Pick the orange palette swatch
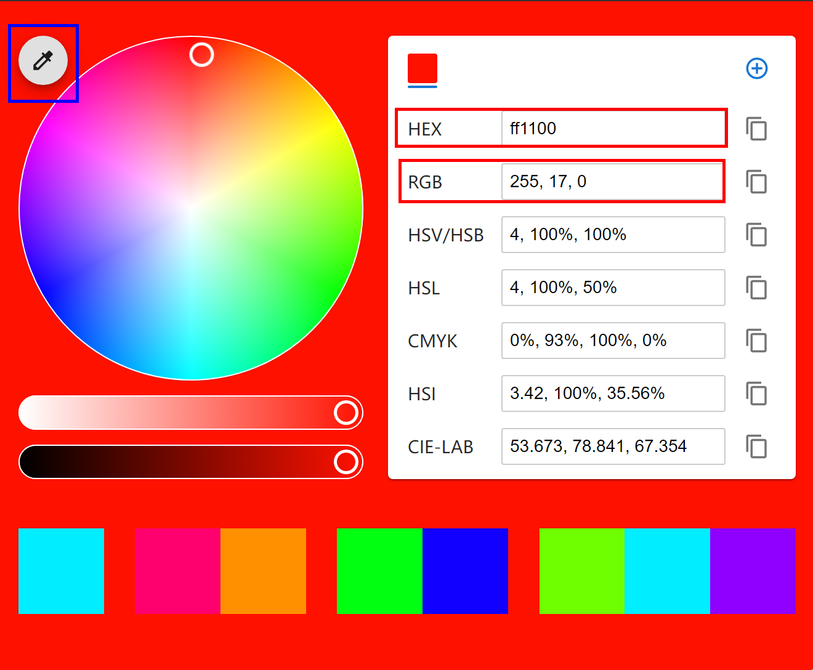 coord(263,571)
